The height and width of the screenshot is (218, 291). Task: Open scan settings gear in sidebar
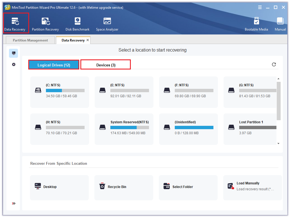13,64
